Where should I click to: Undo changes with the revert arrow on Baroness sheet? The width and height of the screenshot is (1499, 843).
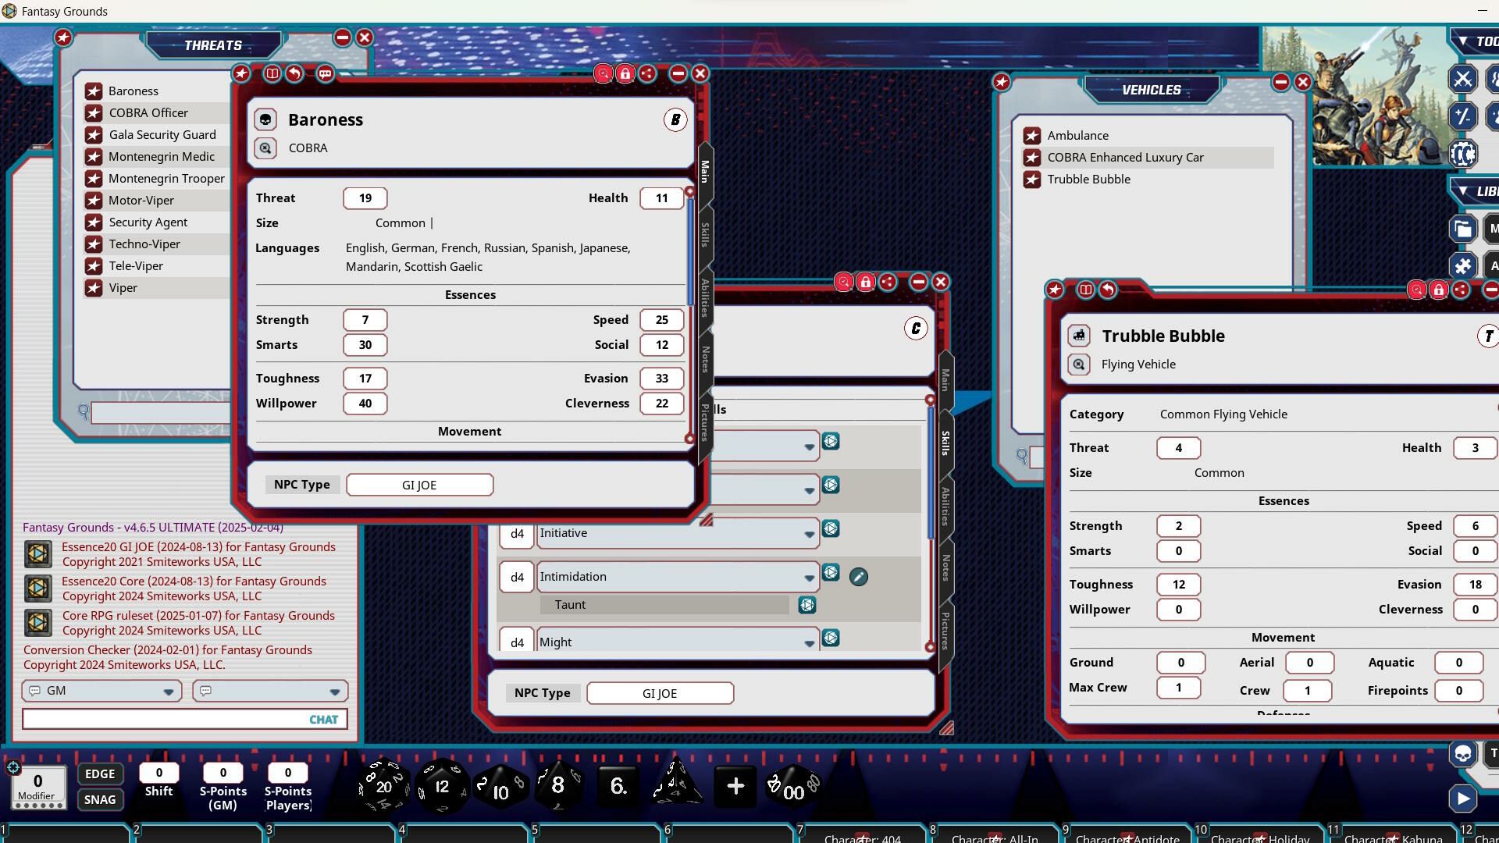tap(295, 73)
